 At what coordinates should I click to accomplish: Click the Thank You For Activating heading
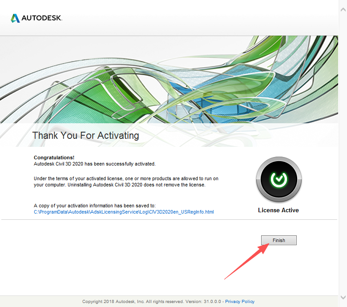tap(85, 135)
